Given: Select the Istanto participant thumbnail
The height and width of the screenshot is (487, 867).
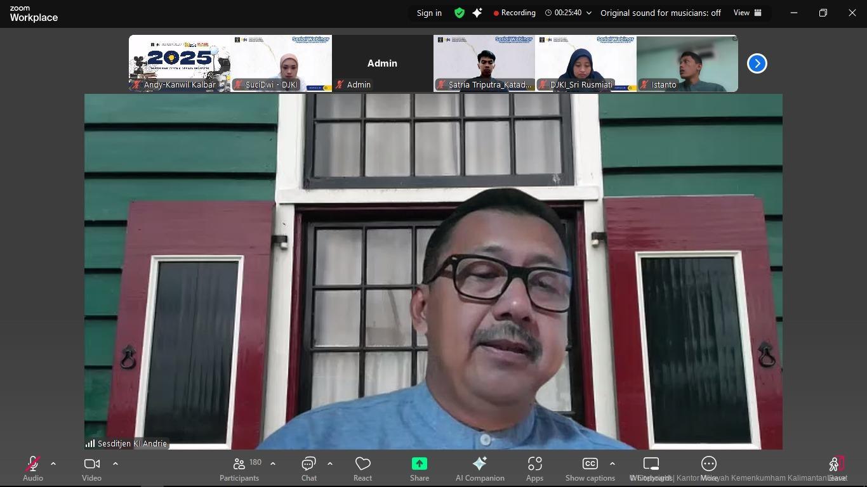Looking at the screenshot, I should 687,63.
